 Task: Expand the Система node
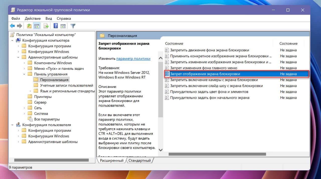coord(24,113)
